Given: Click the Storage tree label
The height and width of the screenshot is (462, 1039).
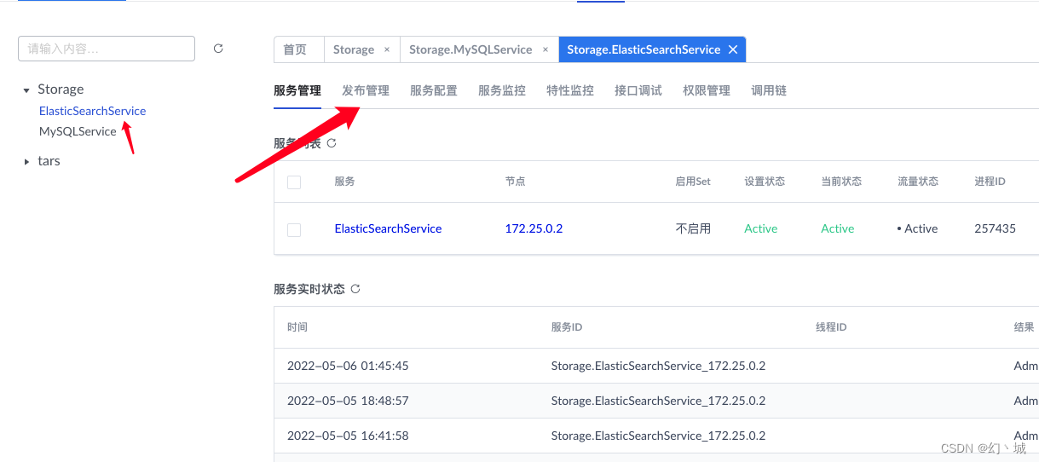Looking at the screenshot, I should (61, 90).
